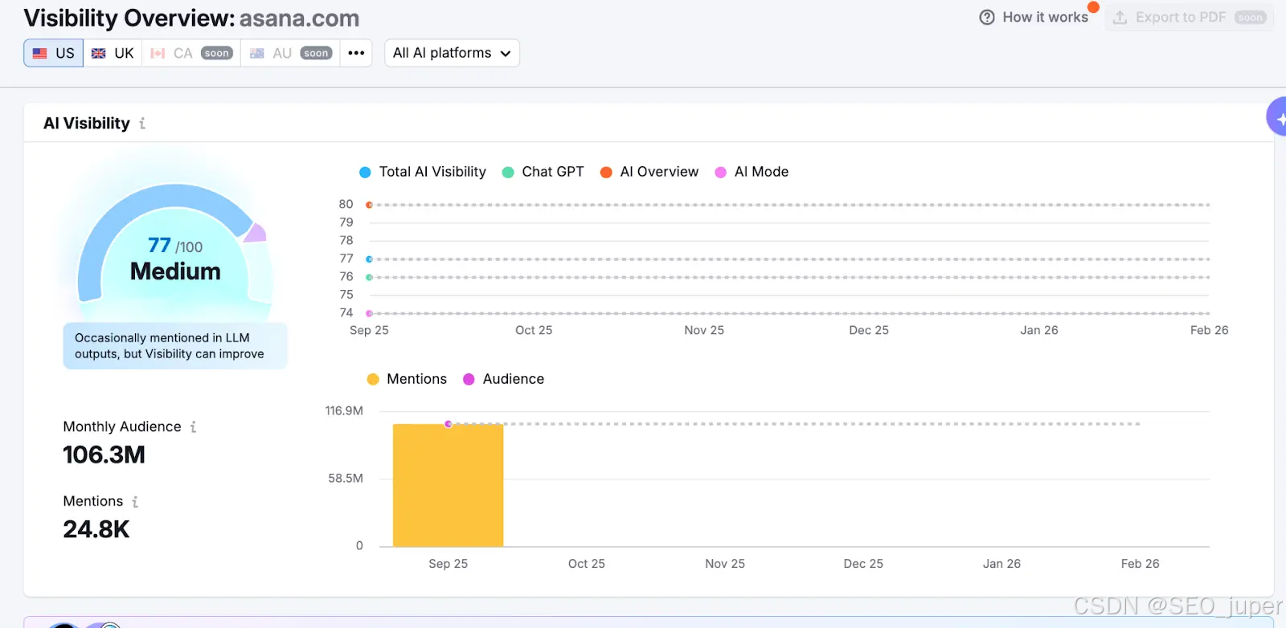Image resolution: width=1286 pixels, height=628 pixels.
Task: Click the yellow Sep 25 mentions bar
Action: [448, 485]
